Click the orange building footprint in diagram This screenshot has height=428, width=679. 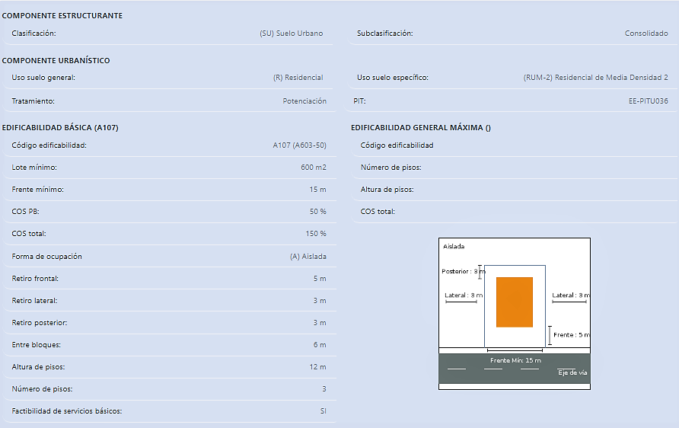515,302
